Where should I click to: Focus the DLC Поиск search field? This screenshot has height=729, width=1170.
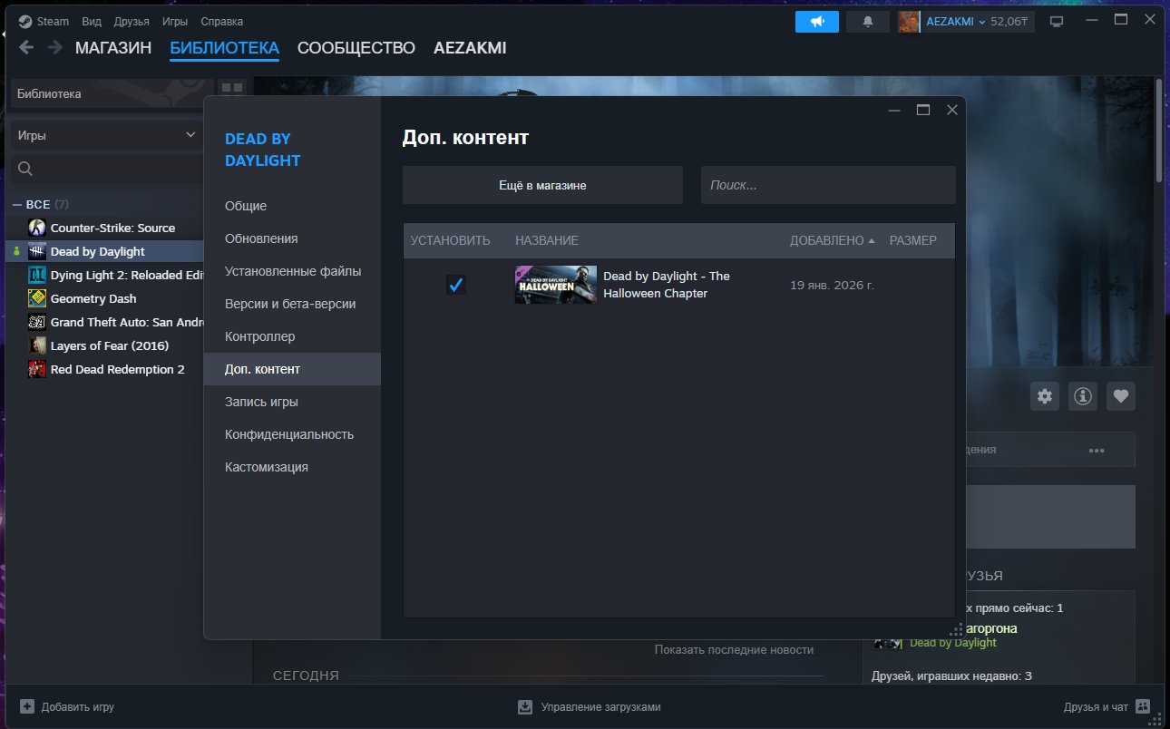[x=828, y=185]
